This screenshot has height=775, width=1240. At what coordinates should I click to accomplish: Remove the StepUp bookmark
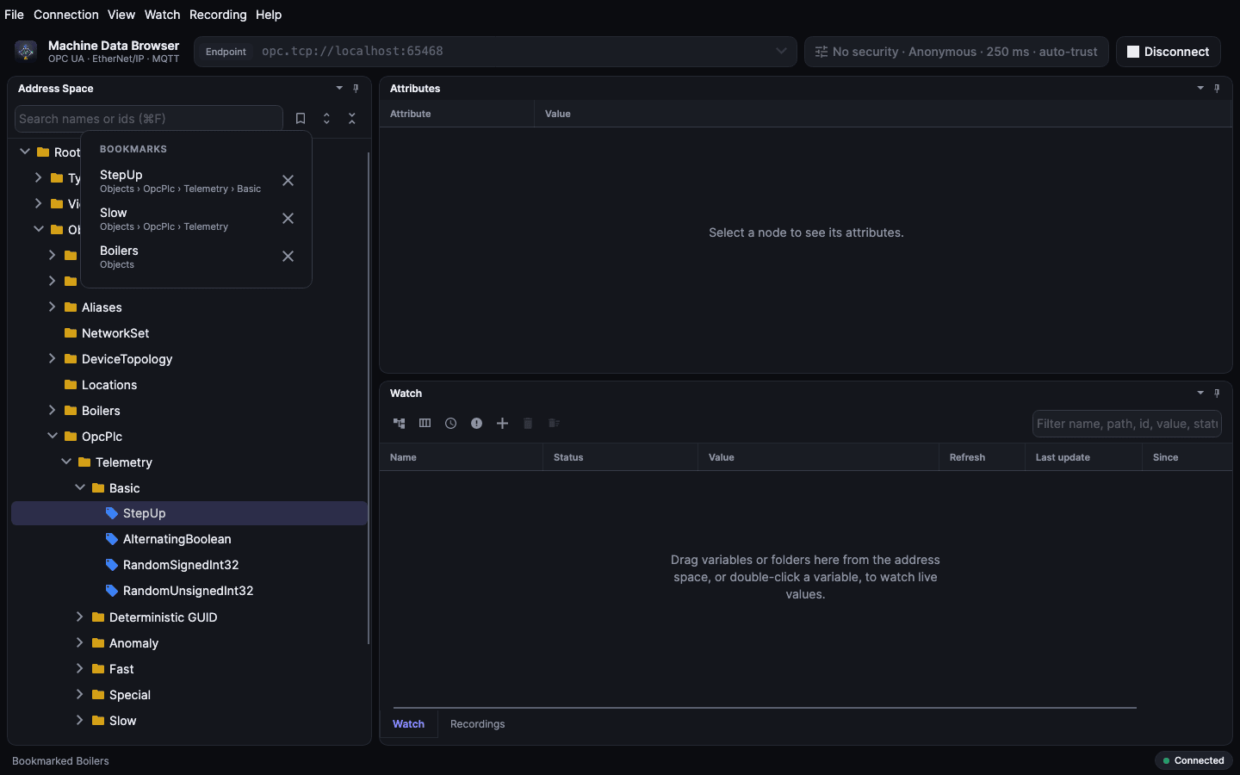click(288, 181)
